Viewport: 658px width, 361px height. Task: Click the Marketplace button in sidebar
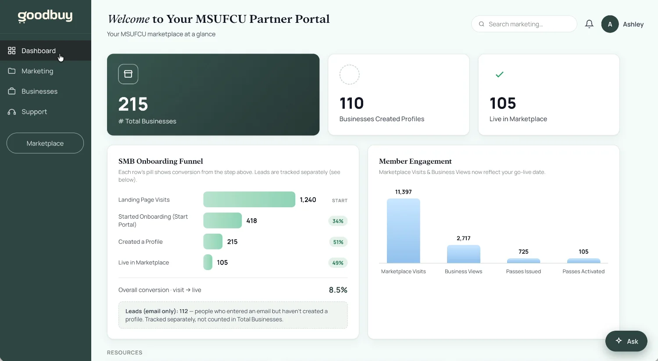point(45,143)
